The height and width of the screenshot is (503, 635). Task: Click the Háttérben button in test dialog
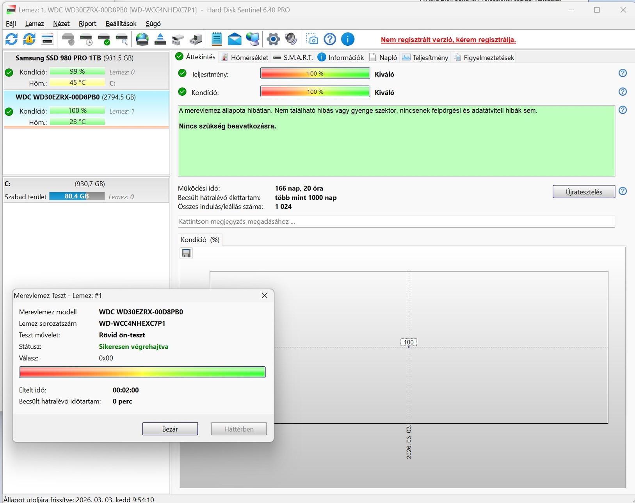coord(239,429)
